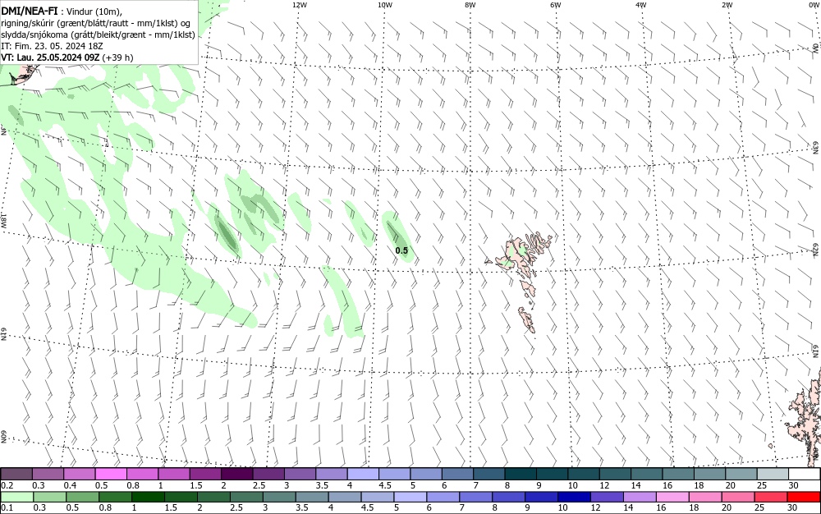This screenshot has width=821, height=514.
Task: Pick the dark green 1 swatch in lower scale
Action: click(148, 497)
